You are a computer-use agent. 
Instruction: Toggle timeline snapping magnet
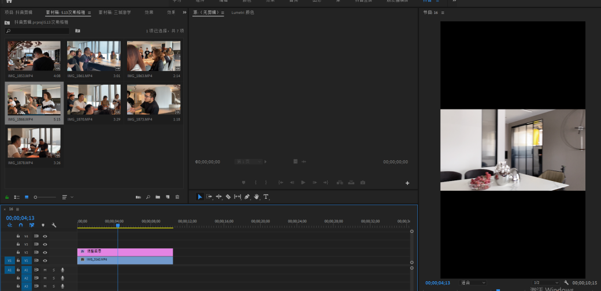tap(21, 225)
